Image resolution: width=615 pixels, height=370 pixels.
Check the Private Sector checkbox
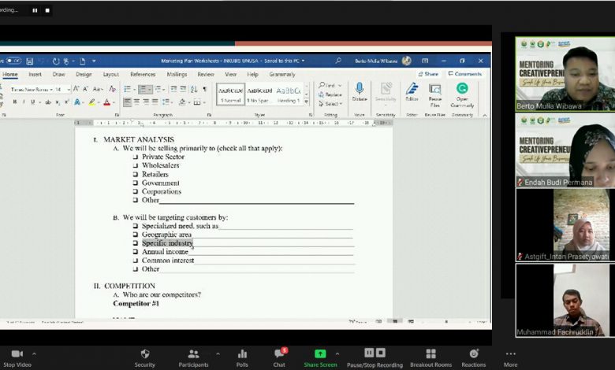136,157
